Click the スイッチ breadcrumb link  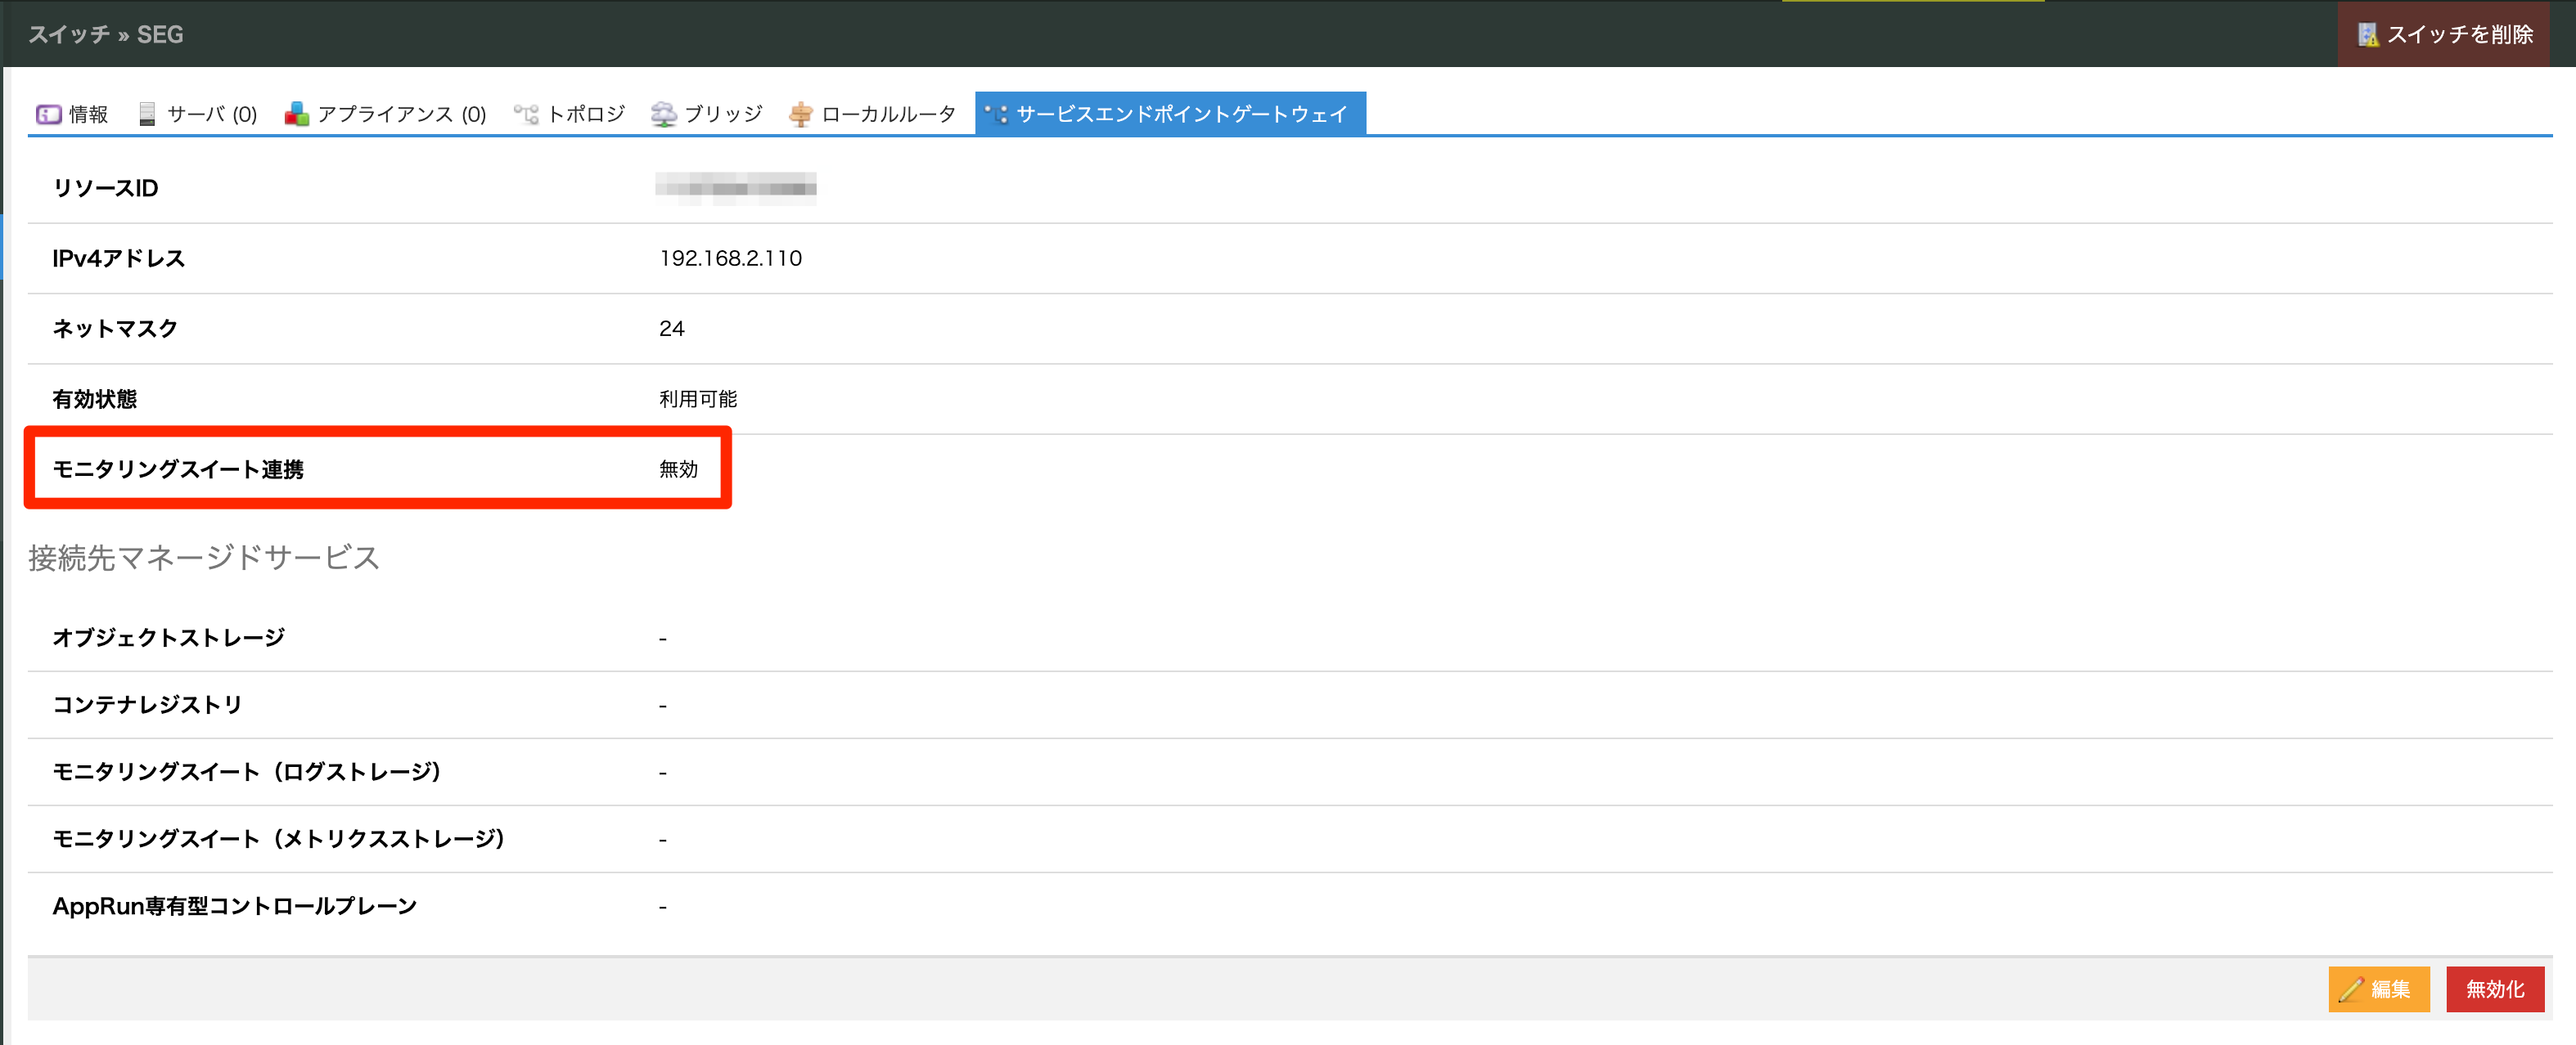[x=68, y=35]
